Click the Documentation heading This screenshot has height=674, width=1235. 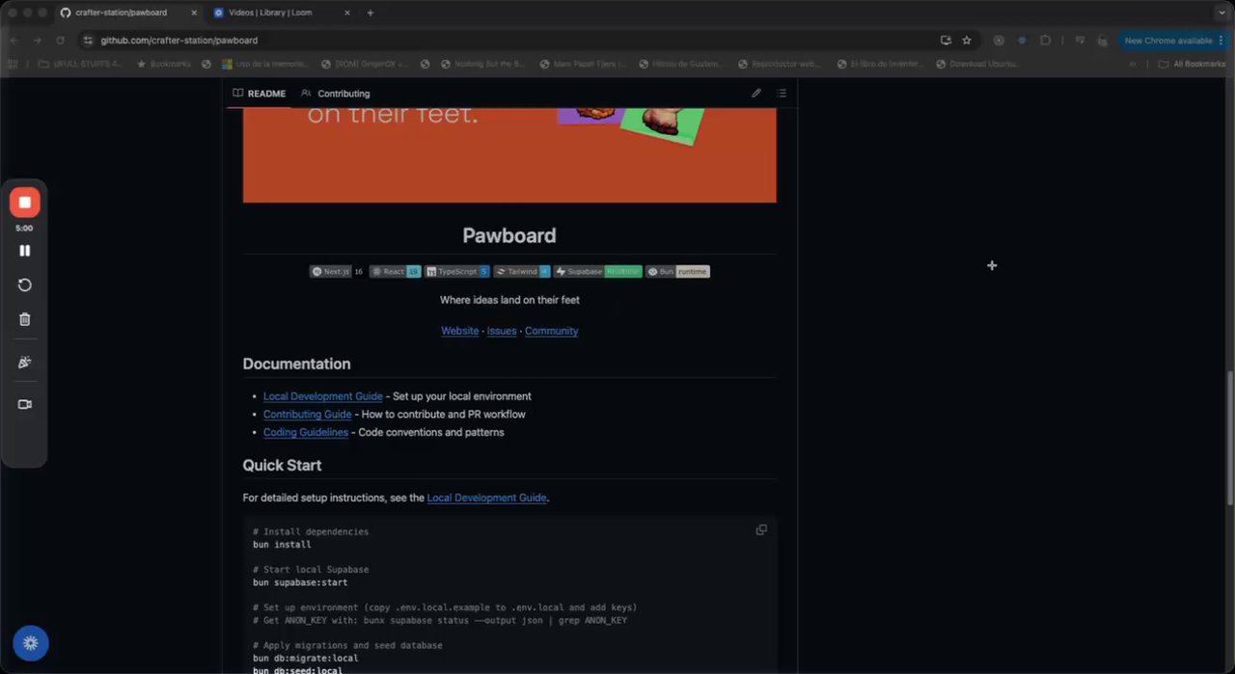[x=296, y=364]
